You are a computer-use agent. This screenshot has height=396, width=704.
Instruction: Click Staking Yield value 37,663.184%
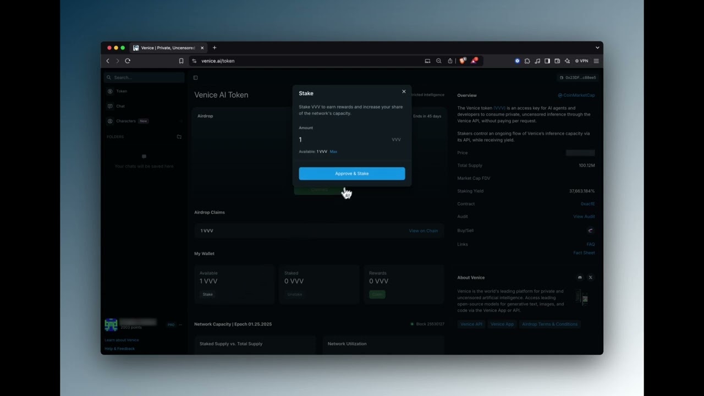(x=582, y=191)
